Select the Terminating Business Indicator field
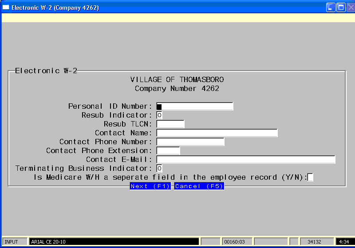The width and height of the screenshot is (355, 248). point(159,169)
